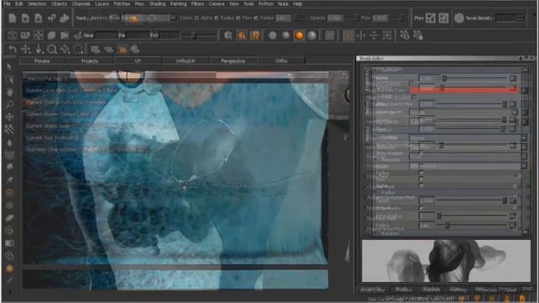The width and height of the screenshot is (539, 303).
Task: Click the Near clipping input field
Action: (106, 35)
